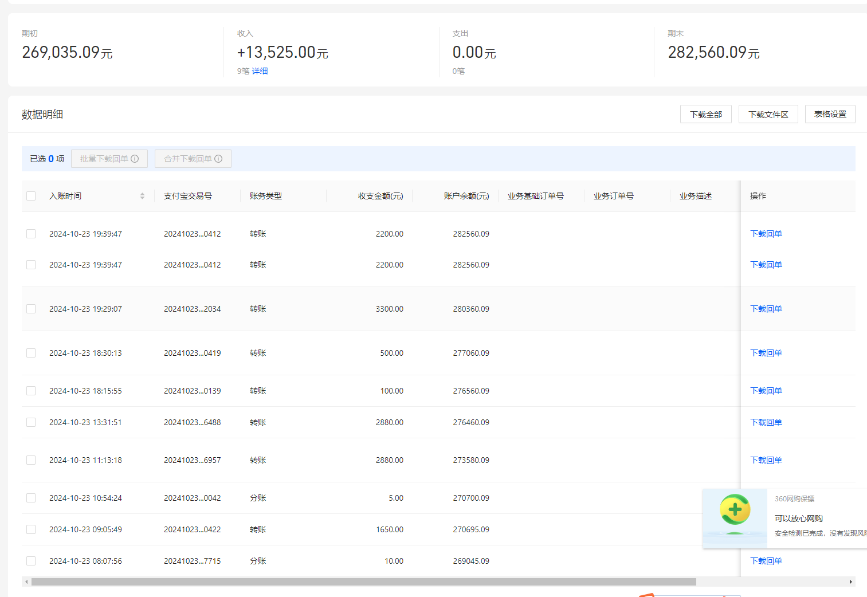The height and width of the screenshot is (597, 867).
Task: Click the info icon on 合并下载回单
Action: [x=218, y=159]
